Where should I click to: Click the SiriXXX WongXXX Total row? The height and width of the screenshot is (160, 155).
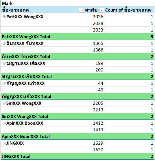pos(77,116)
